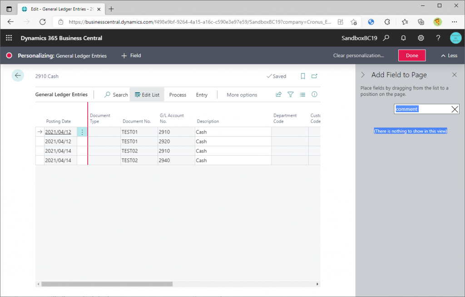This screenshot has height=297, width=465.
Task: Open the help question mark menu
Action: pyautogui.click(x=438, y=38)
